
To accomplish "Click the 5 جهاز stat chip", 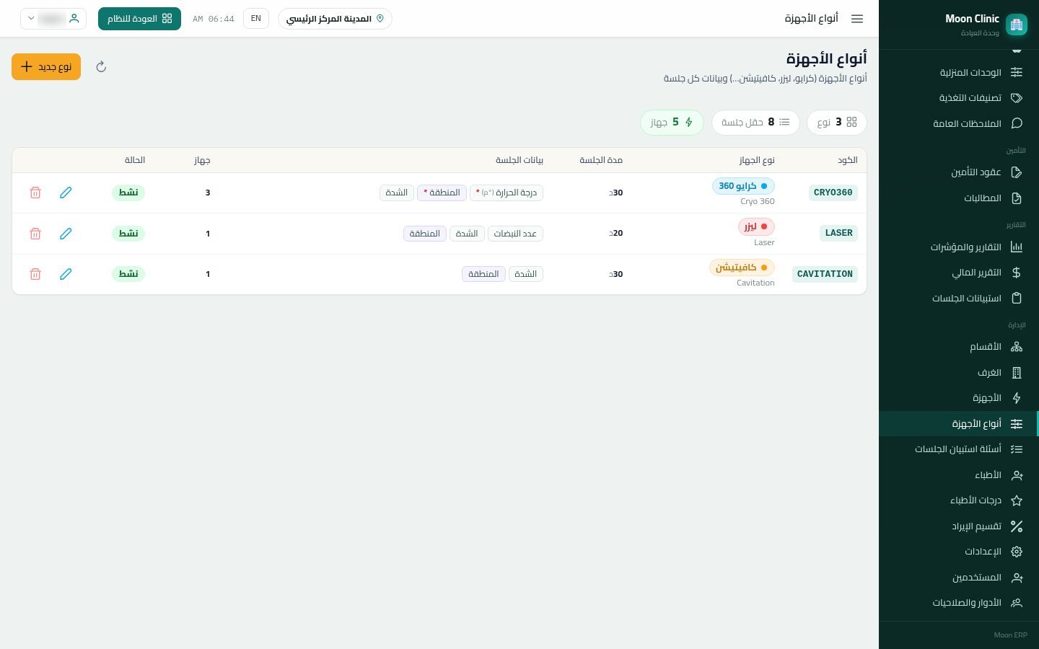I will click(x=672, y=123).
